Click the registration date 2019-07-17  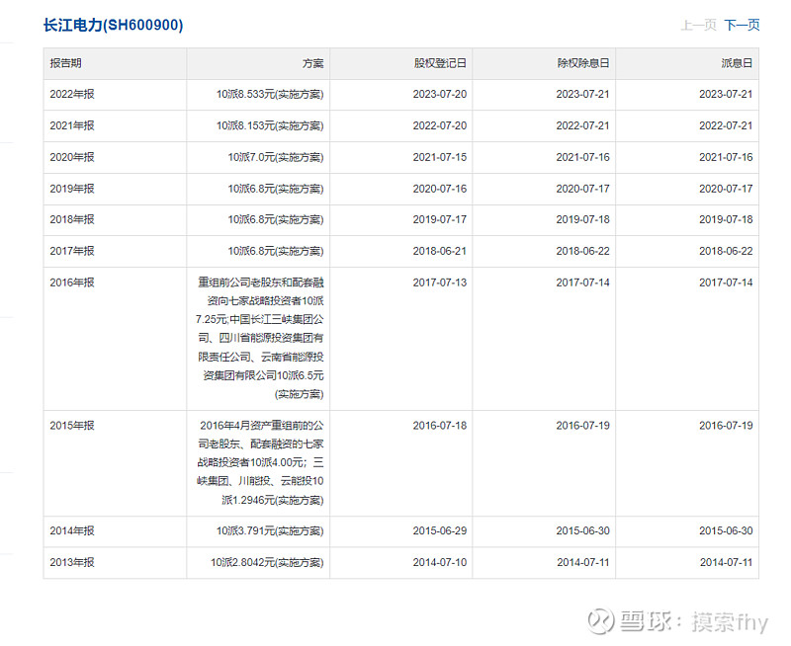tap(440, 219)
